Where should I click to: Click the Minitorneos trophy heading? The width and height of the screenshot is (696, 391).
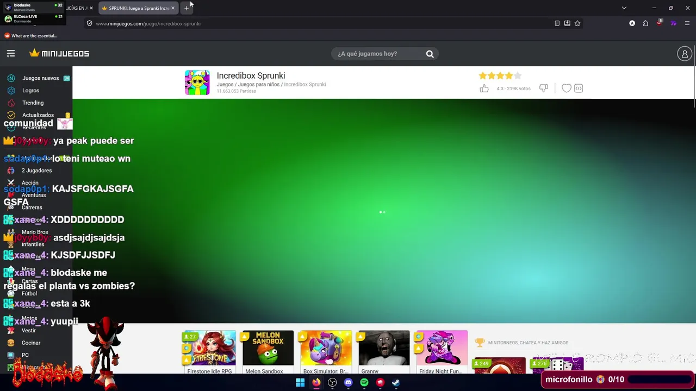pos(521,343)
